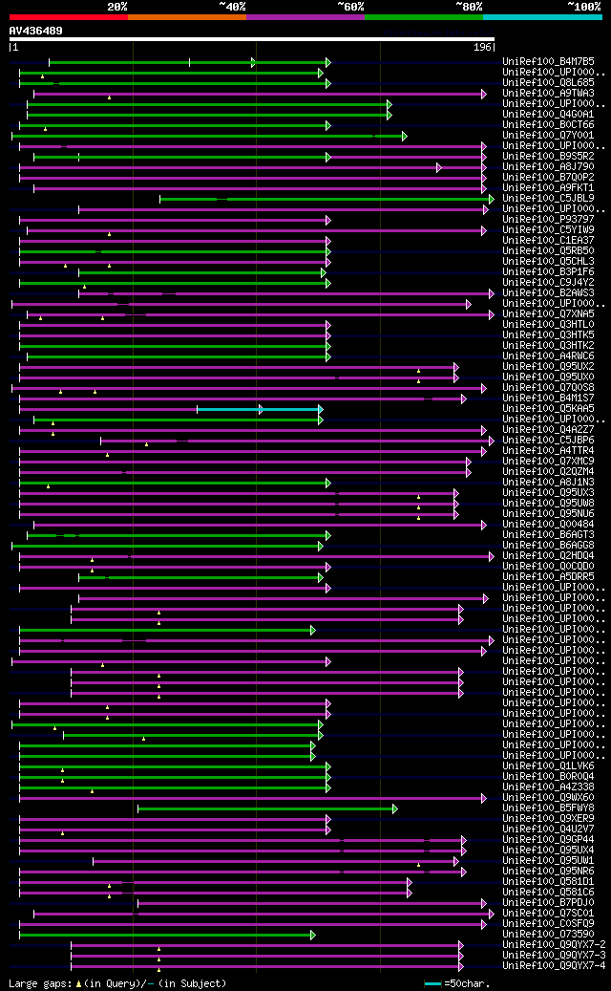The image size is (611, 991).
Task: Select hit UniRef100_Q95UX0
Action: [548, 377]
